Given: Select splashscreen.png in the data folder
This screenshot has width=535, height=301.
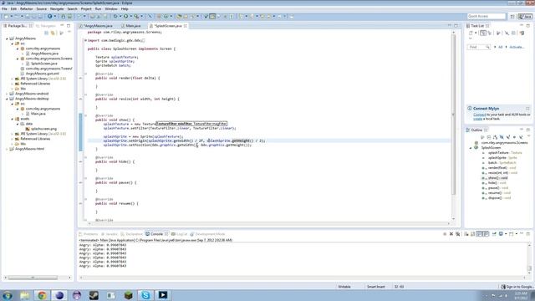Looking at the screenshot, I should click(43, 129).
